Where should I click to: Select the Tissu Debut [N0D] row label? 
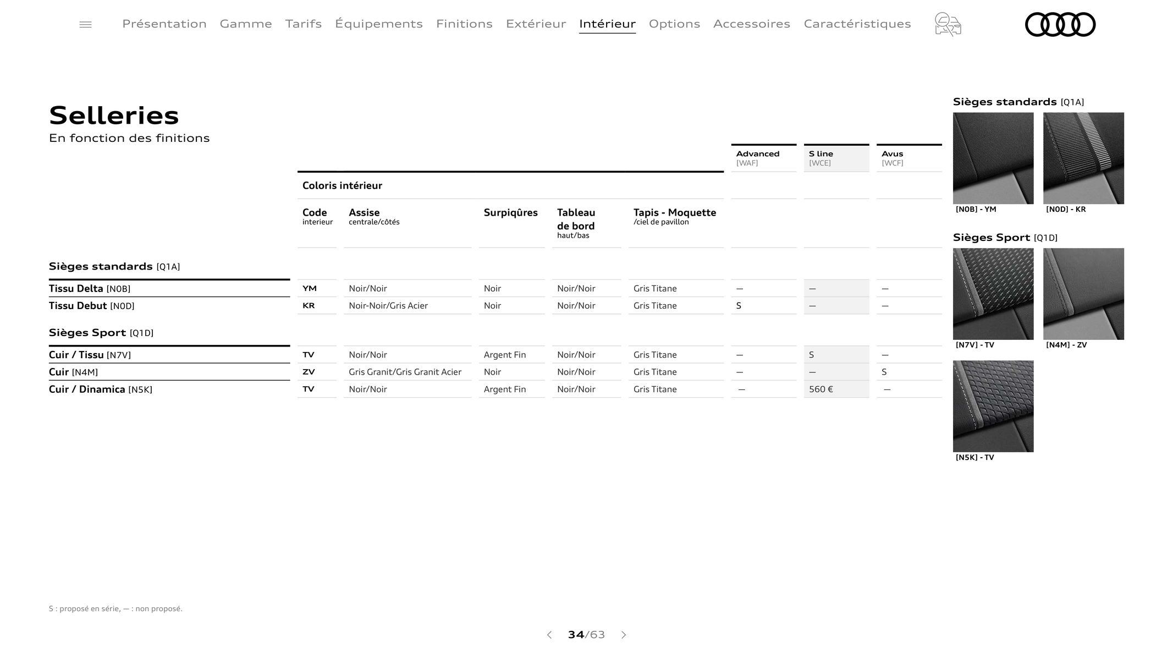(91, 305)
